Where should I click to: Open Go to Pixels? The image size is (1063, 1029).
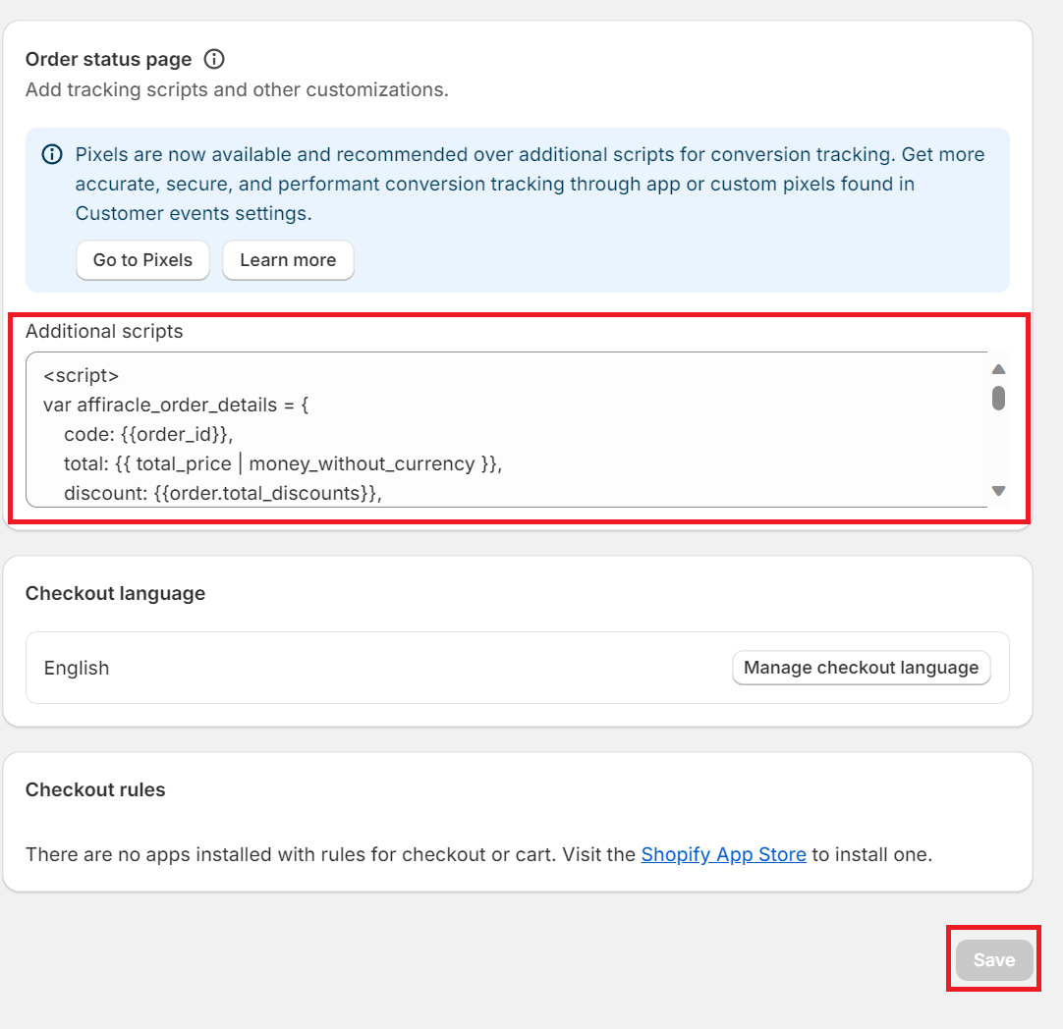[142, 260]
